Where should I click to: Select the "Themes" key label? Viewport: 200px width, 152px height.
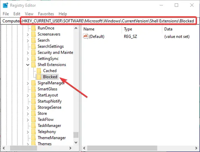tap(45, 144)
